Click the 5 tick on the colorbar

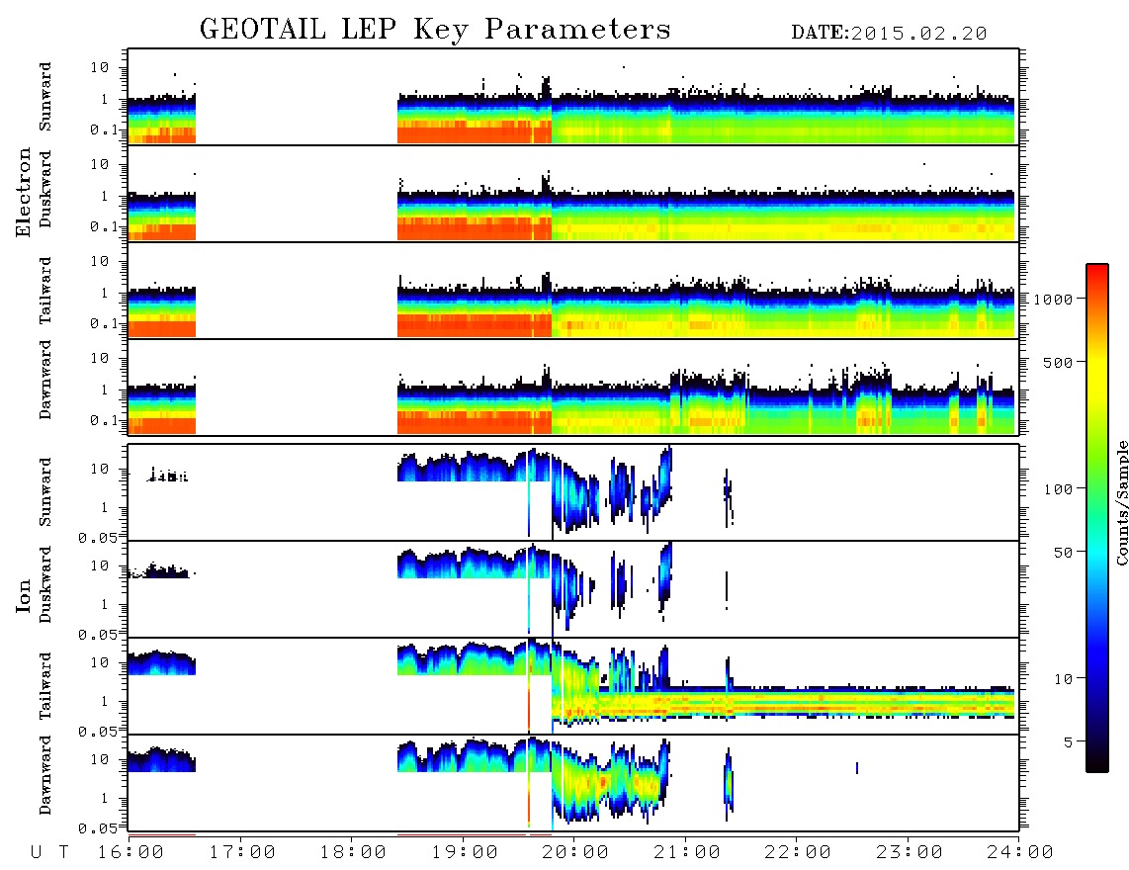[x=1068, y=742]
